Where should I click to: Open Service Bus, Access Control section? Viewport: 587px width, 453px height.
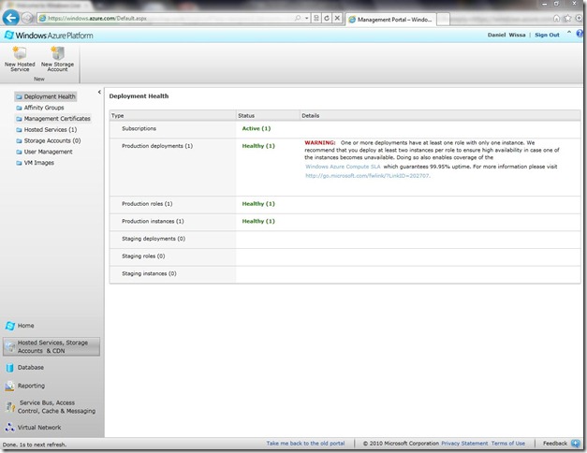point(56,406)
